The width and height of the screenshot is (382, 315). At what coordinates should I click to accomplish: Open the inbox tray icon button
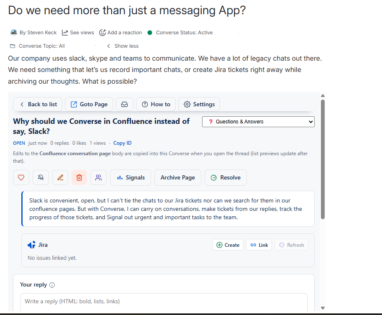pyautogui.click(x=125, y=104)
